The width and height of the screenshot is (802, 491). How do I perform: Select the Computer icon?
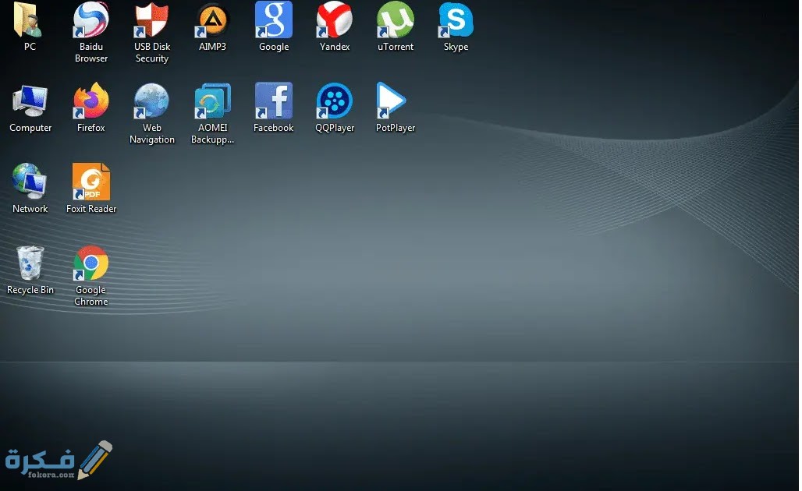point(30,102)
